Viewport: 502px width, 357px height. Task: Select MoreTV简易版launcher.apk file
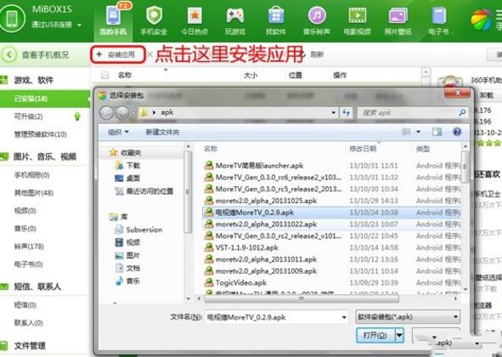(x=259, y=166)
